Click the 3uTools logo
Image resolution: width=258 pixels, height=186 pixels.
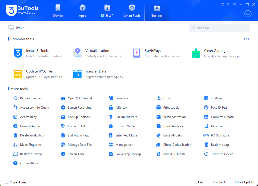coord(22,10)
